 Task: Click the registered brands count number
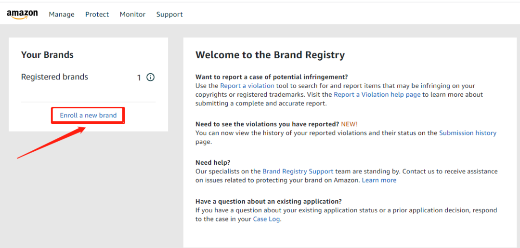[139, 78]
